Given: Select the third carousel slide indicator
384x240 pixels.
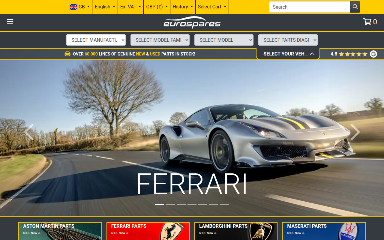Looking at the screenshot, I should click(181, 204).
